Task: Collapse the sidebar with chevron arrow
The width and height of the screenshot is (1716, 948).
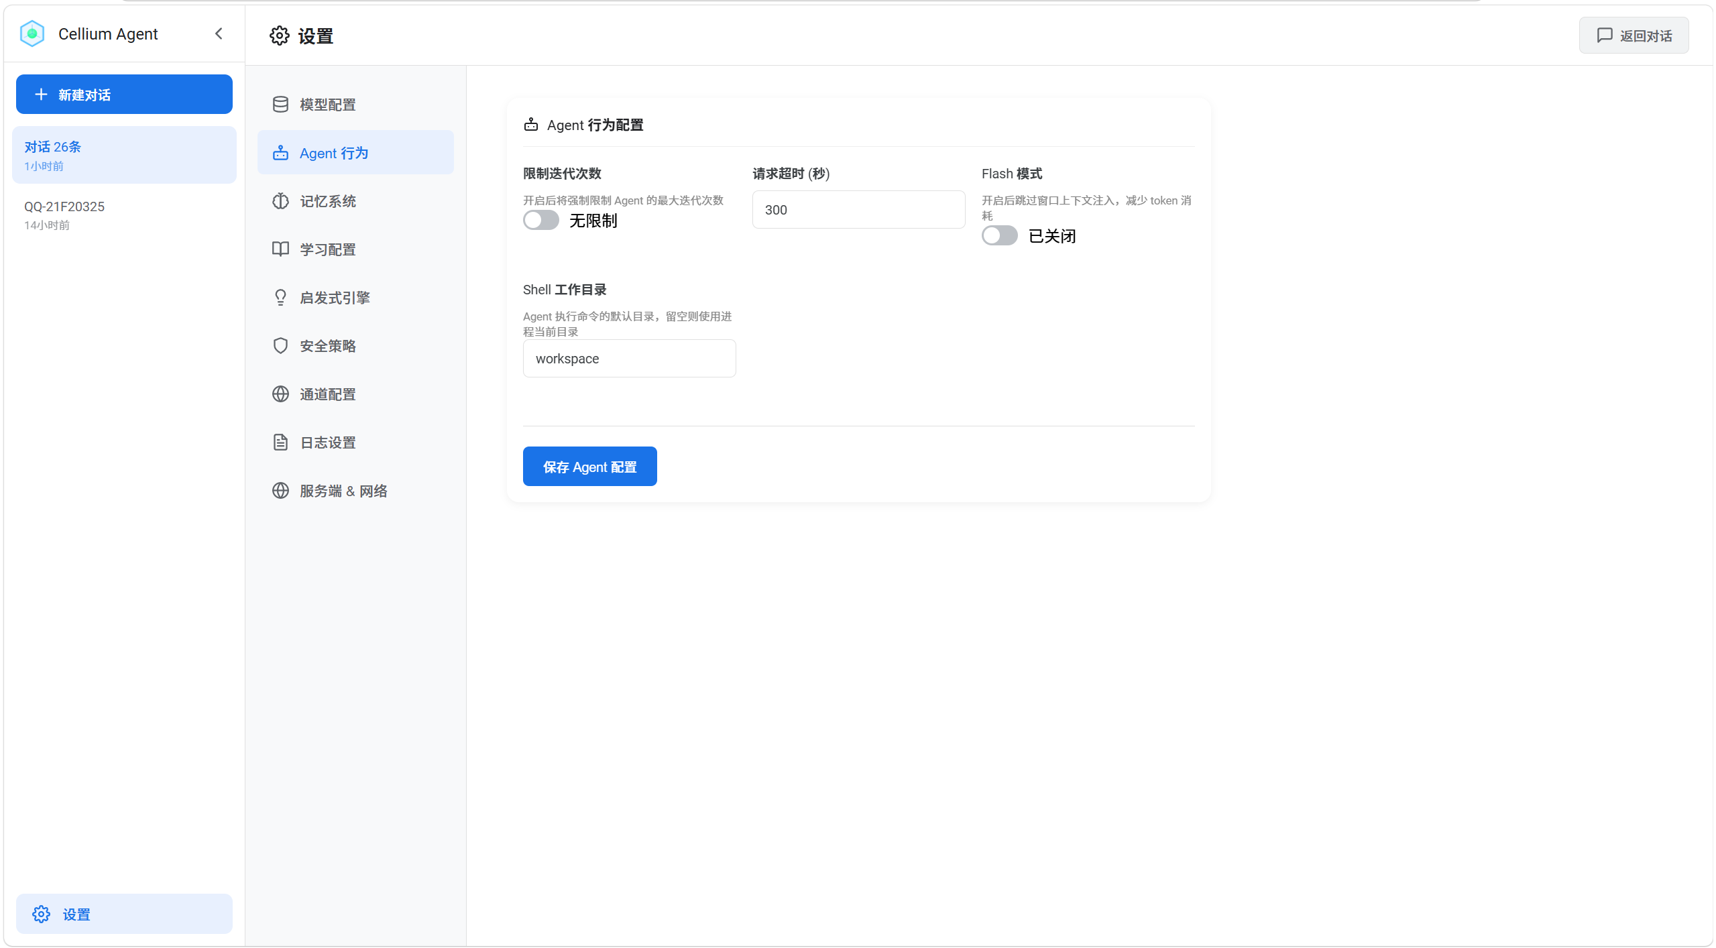Action: tap(219, 34)
